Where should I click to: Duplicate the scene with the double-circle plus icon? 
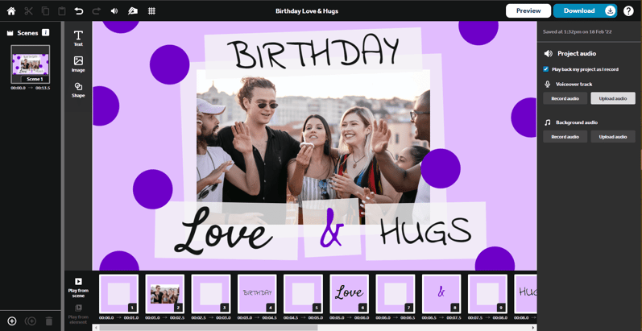[x=31, y=321]
